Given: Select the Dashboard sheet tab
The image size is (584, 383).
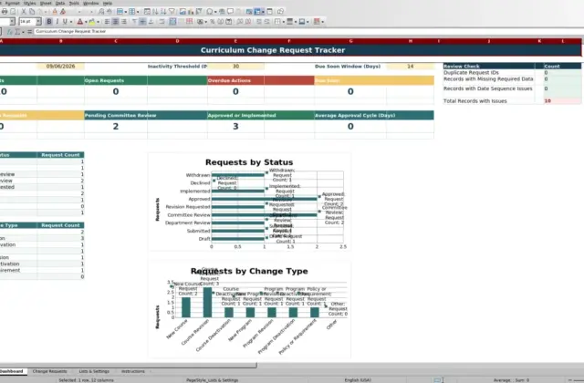Looking at the screenshot, I should click(x=12, y=371).
